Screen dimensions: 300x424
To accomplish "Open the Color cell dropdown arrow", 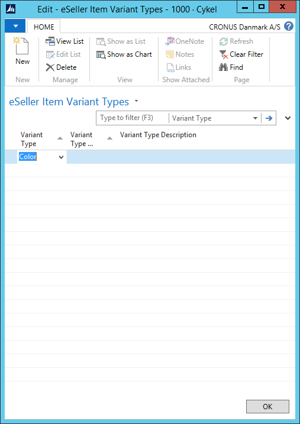I will 62,157.
